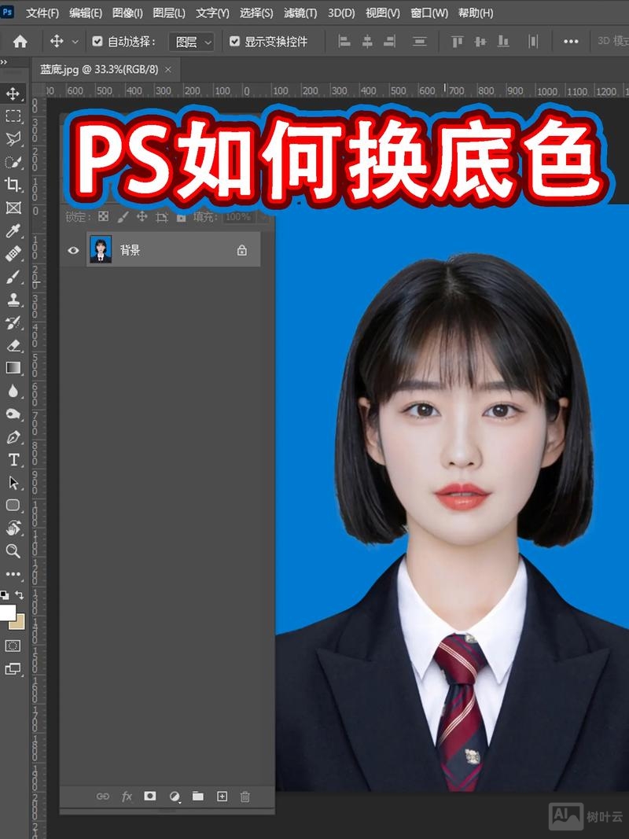Image resolution: width=629 pixels, height=839 pixels.
Task: Create a new layer
Action: [x=222, y=797]
